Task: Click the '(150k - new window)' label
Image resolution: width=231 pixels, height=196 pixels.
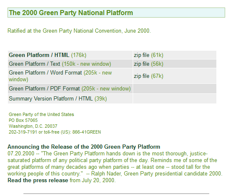Action: tap(87, 64)
